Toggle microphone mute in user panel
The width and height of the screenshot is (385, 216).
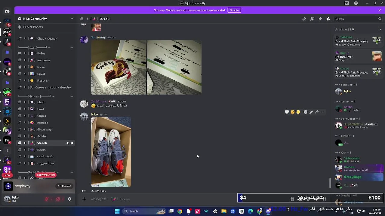(46, 199)
